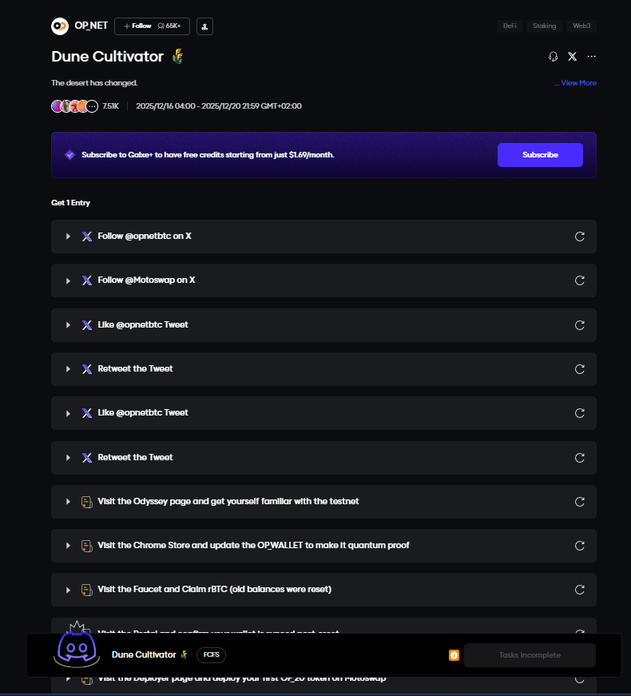Select the DeFi tag

coord(510,26)
